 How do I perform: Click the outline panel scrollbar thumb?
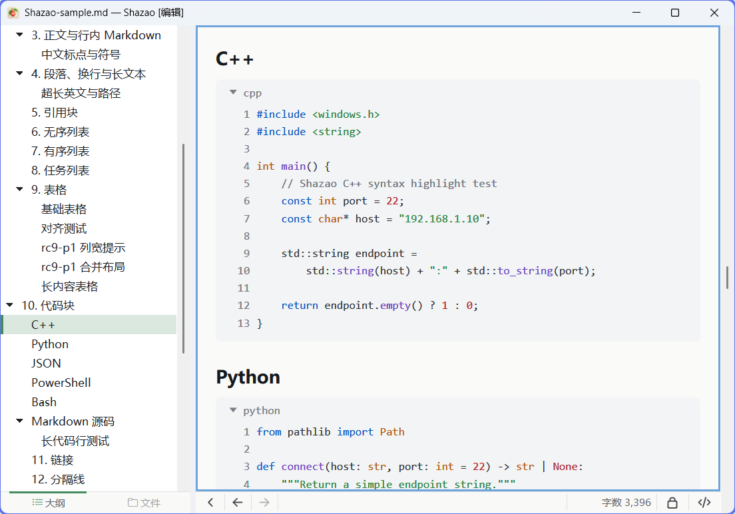pos(183,248)
